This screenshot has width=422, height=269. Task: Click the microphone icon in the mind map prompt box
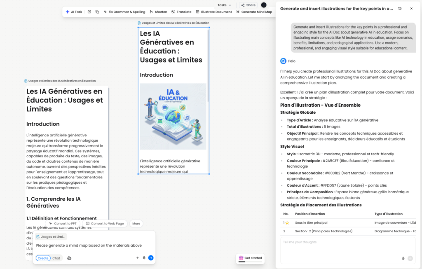click(x=144, y=258)
